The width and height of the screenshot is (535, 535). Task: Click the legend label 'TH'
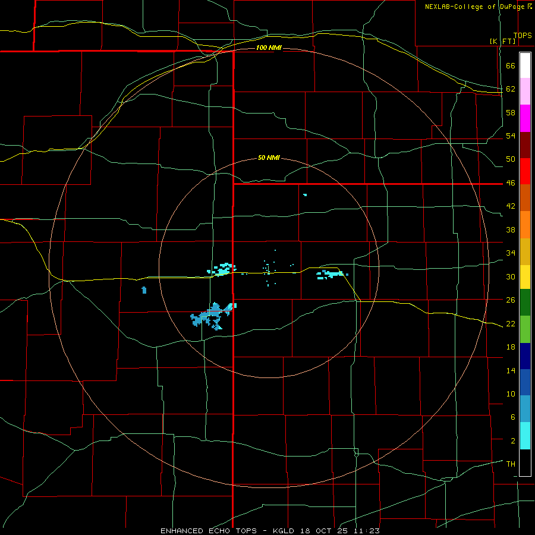(x=511, y=464)
